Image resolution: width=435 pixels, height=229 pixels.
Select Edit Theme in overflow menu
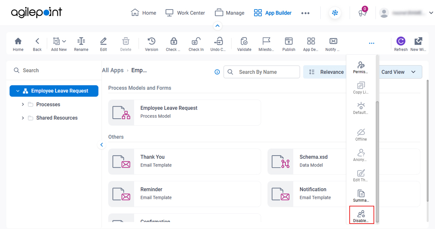pyautogui.click(x=361, y=176)
